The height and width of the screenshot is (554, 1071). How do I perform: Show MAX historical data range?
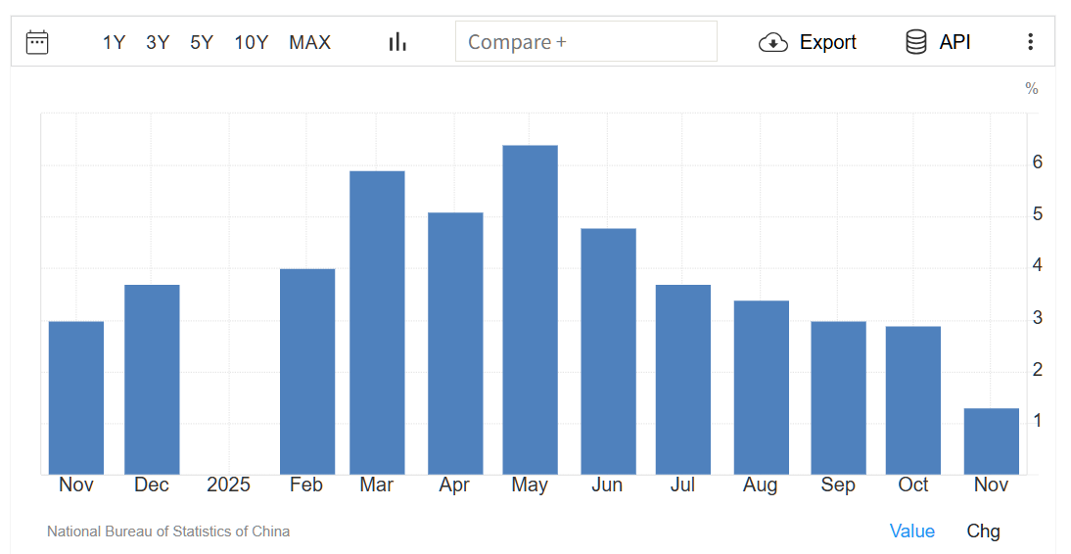pyautogui.click(x=309, y=42)
